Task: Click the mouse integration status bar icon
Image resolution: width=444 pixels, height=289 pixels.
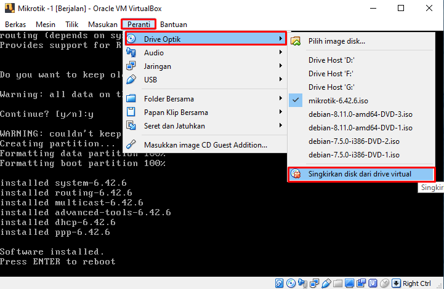Action: coord(384,283)
